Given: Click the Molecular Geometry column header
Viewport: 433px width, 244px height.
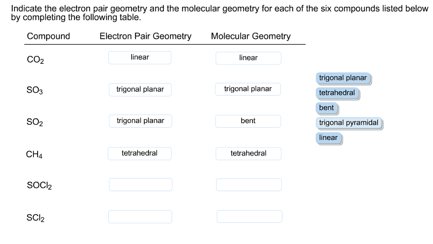Looking at the screenshot, I should pos(251,36).
